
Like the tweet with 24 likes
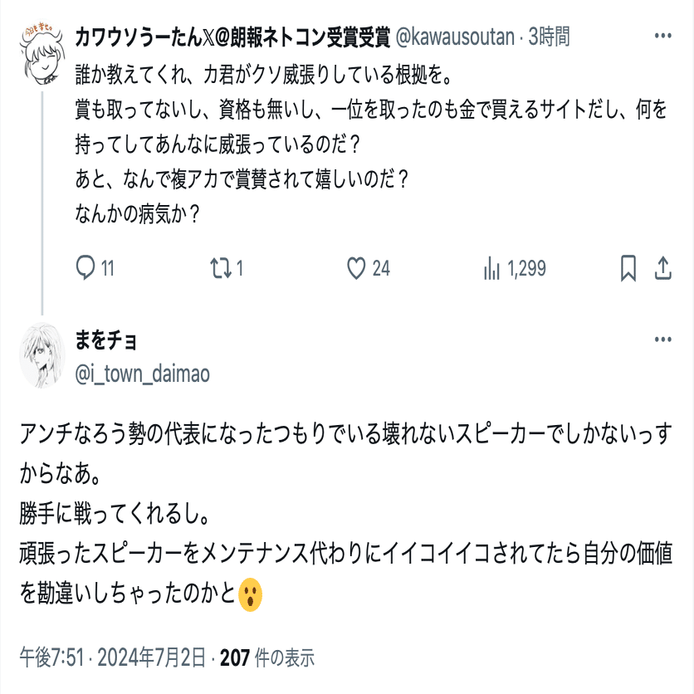pyautogui.click(x=356, y=268)
